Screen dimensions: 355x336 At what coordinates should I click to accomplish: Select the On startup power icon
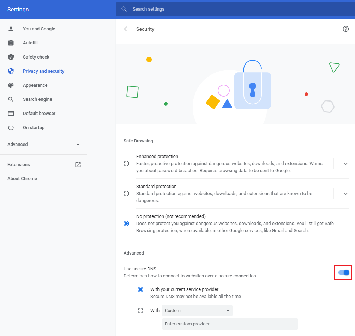point(11,127)
